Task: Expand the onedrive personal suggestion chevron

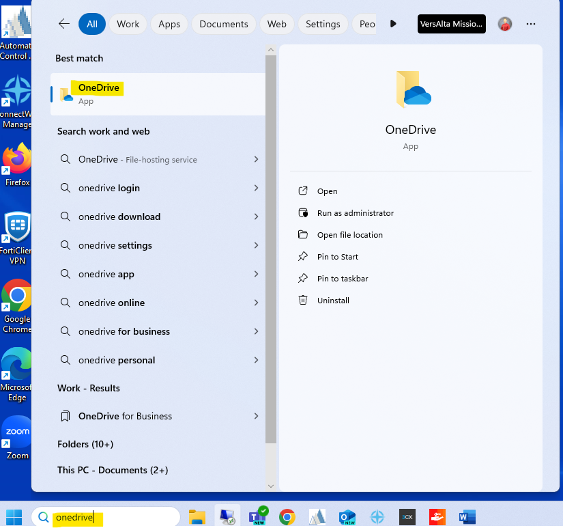Action: [x=256, y=360]
